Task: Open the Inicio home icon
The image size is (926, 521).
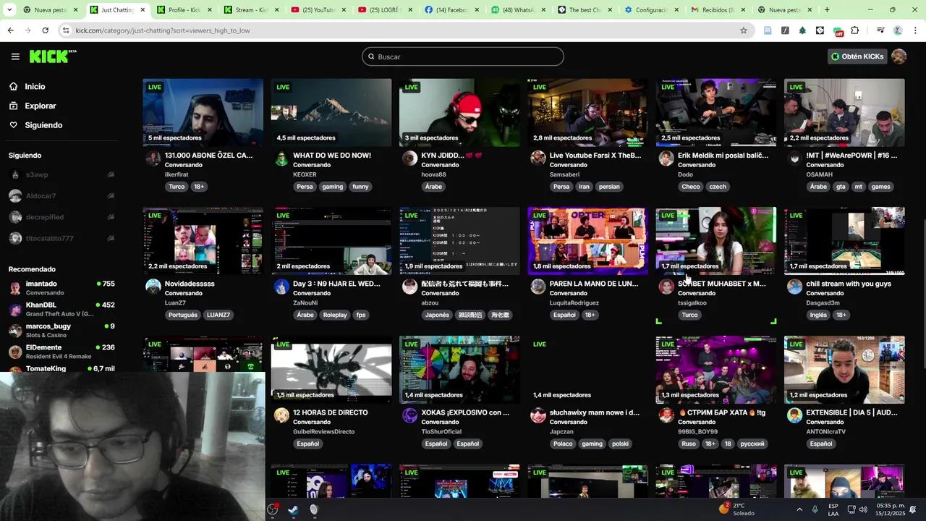Action: pos(13,86)
